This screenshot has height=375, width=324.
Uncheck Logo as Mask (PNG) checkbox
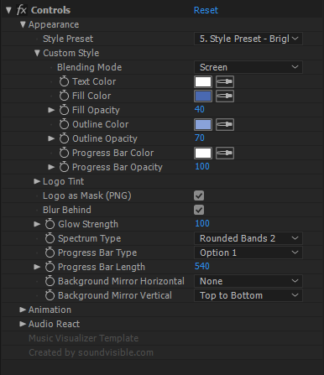199,195
